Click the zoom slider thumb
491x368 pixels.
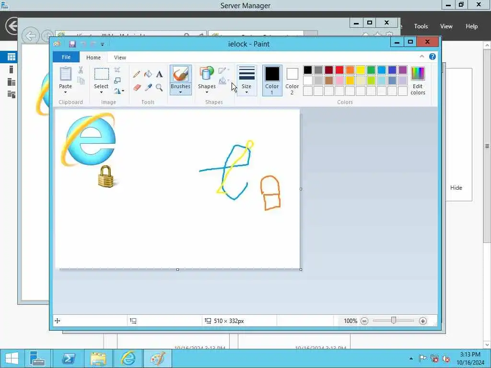point(394,321)
